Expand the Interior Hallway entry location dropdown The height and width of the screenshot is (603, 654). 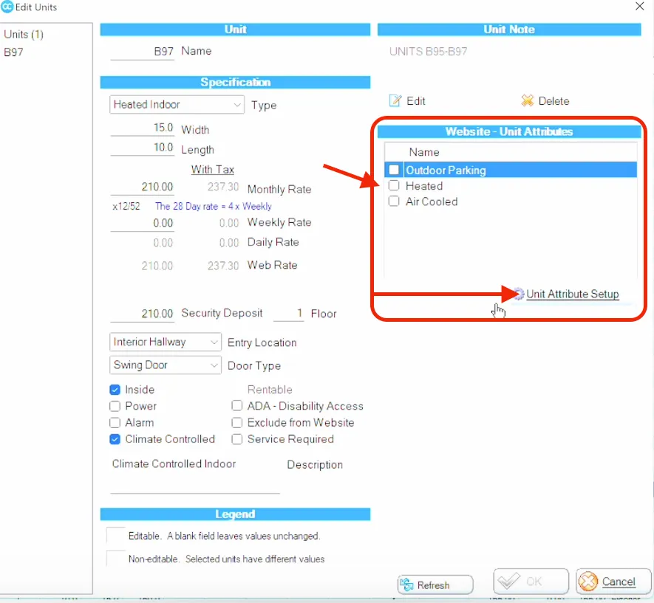point(166,342)
